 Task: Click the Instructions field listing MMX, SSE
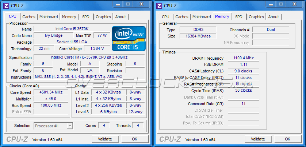(89, 77)
